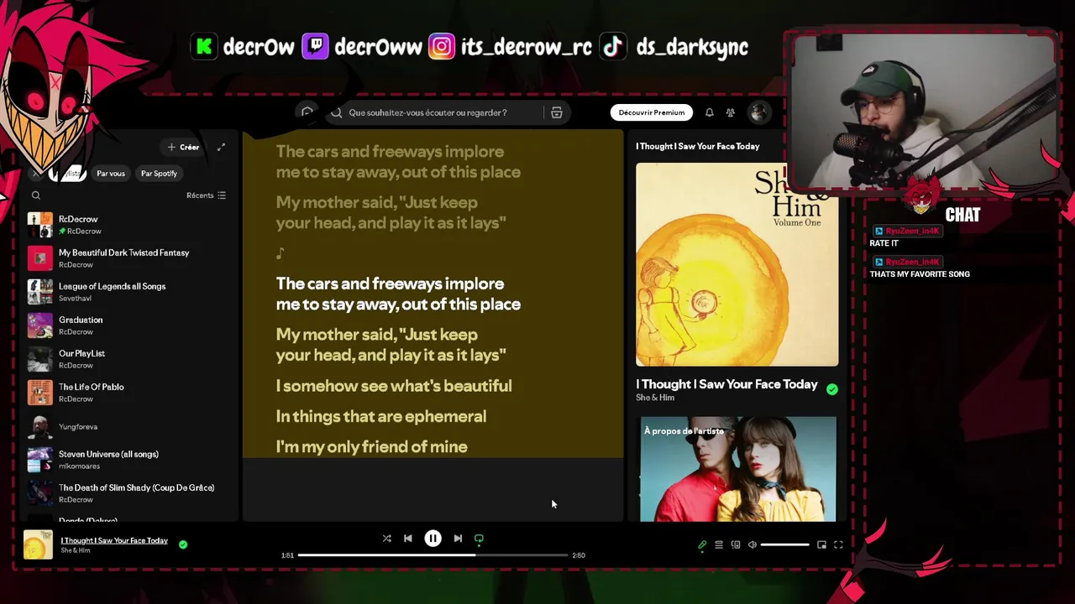The width and height of the screenshot is (1075, 604).
Task: Open the Our PlayList entry
Action: [130, 359]
